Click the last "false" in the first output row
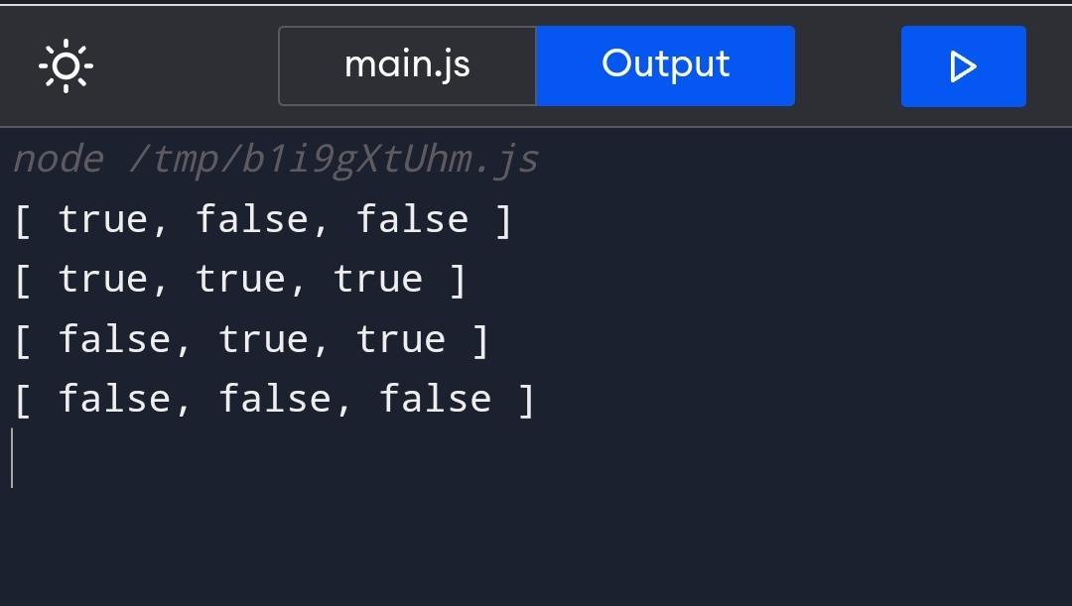This screenshot has height=606, width=1072. pyautogui.click(x=412, y=220)
